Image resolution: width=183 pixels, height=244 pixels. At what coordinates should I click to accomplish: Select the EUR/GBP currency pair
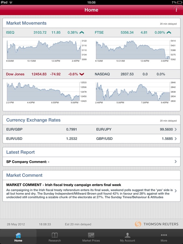14,129
